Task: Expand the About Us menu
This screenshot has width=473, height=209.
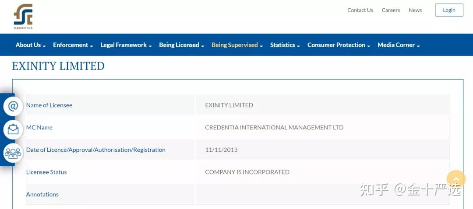Action: click(31, 45)
